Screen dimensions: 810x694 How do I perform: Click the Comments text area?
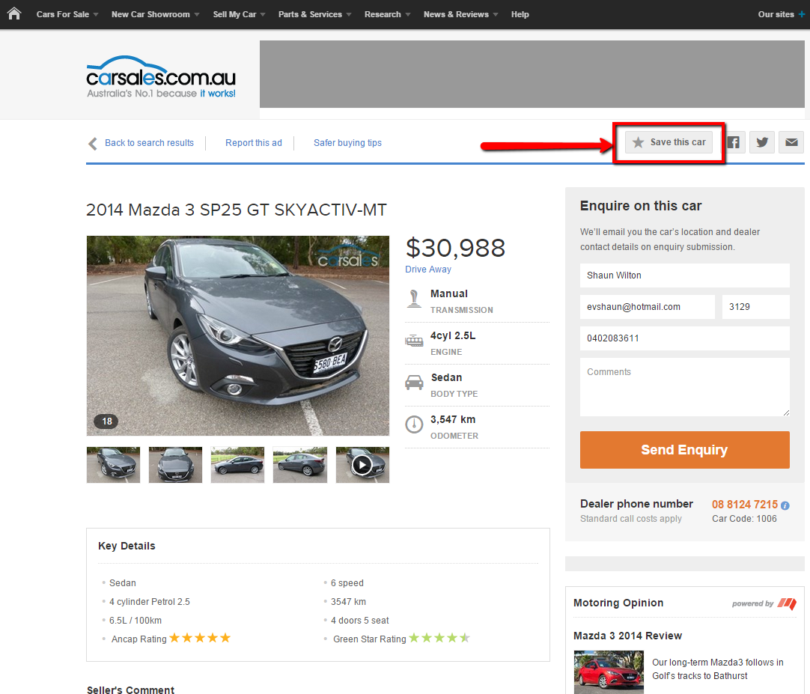684,387
